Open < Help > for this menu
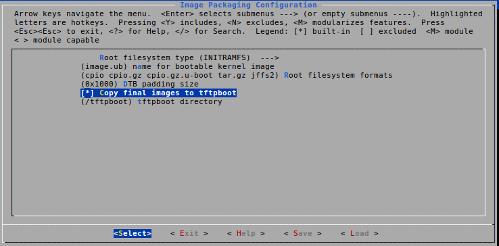The height and width of the screenshot is (246, 499). coord(246,233)
